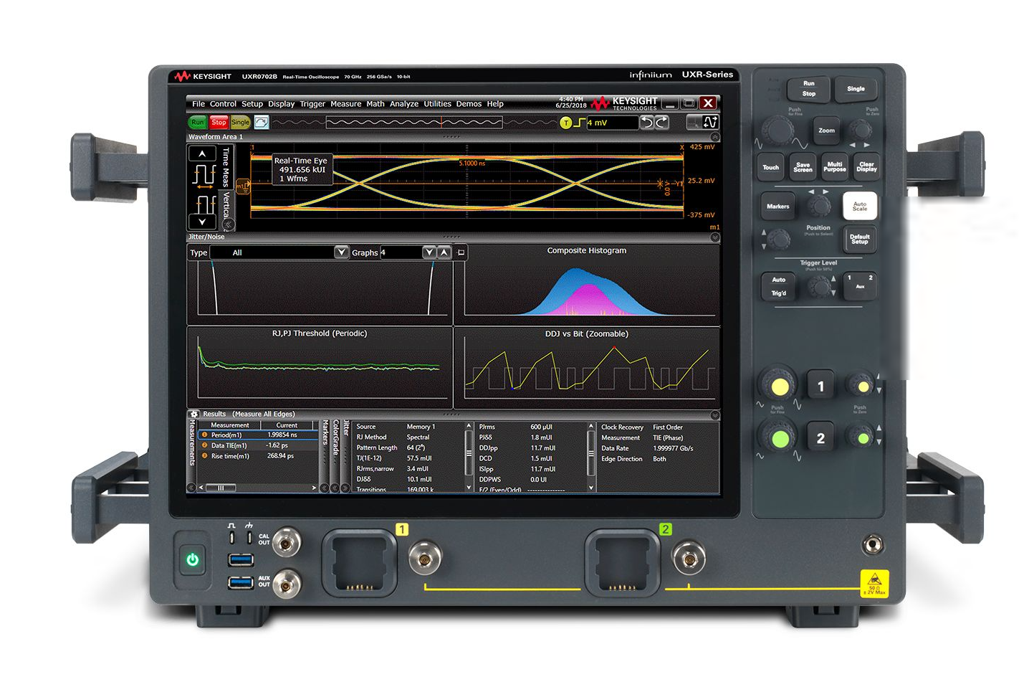
Task: Click the Measurements horizontal scrollbar thumb
Action: (221, 488)
